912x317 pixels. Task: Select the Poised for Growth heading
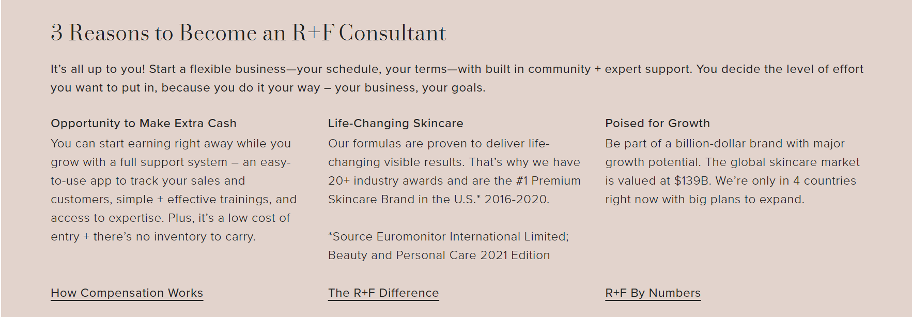(x=657, y=123)
